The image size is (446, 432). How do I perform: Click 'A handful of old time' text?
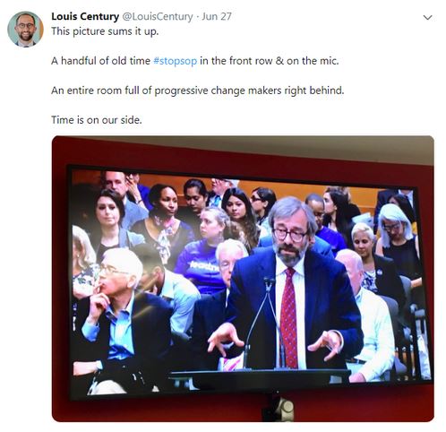coord(100,61)
